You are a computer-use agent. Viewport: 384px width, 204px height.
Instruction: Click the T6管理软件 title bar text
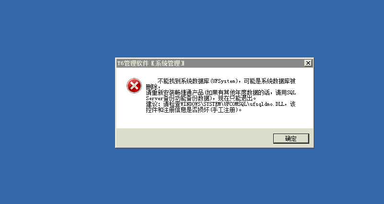[x=133, y=63]
